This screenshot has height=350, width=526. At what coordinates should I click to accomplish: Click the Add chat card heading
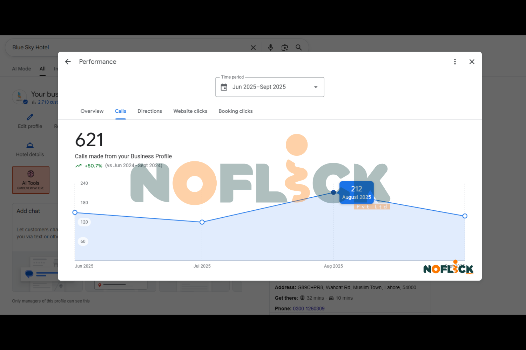point(28,211)
